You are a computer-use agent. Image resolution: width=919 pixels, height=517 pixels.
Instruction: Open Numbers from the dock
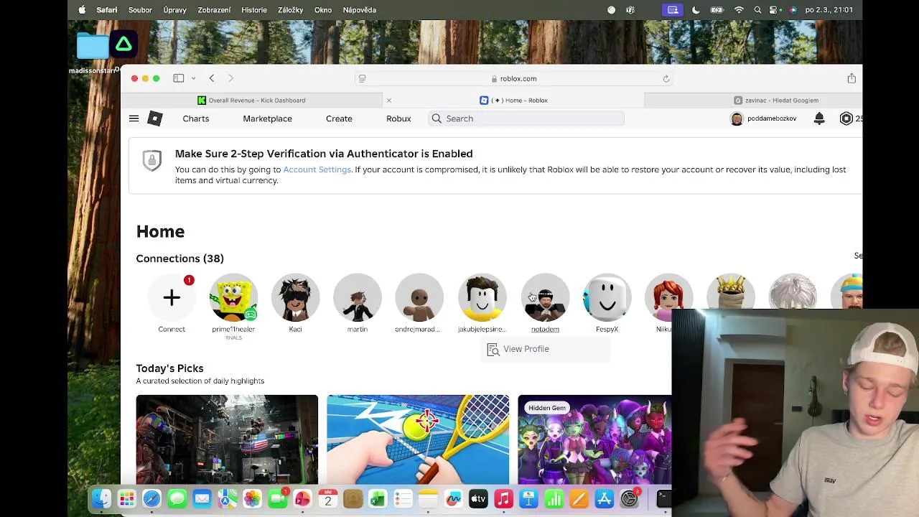(554, 498)
